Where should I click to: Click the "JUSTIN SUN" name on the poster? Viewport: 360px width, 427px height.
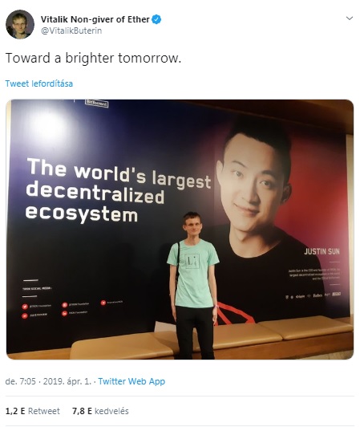point(322,251)
